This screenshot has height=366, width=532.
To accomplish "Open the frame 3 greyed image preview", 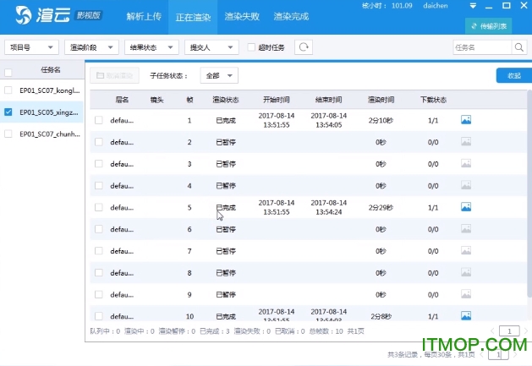I will pos(466,163).
